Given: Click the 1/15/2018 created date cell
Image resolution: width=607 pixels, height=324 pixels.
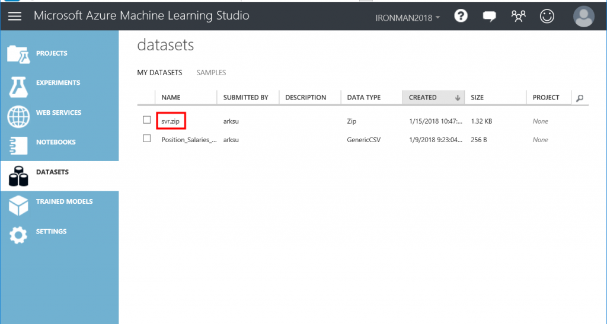Looking at the screenshot, I should 436,121.
